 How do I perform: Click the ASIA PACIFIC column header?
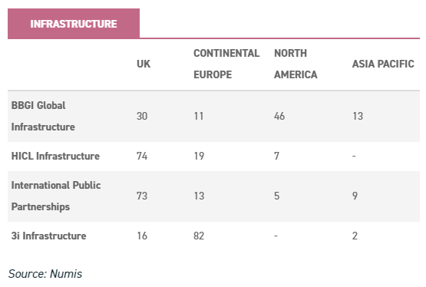pos(383,64)
